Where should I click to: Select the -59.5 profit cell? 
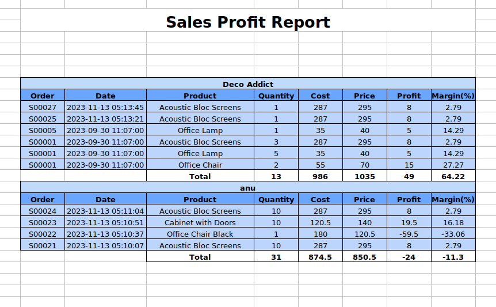click(x=409, y=234)
